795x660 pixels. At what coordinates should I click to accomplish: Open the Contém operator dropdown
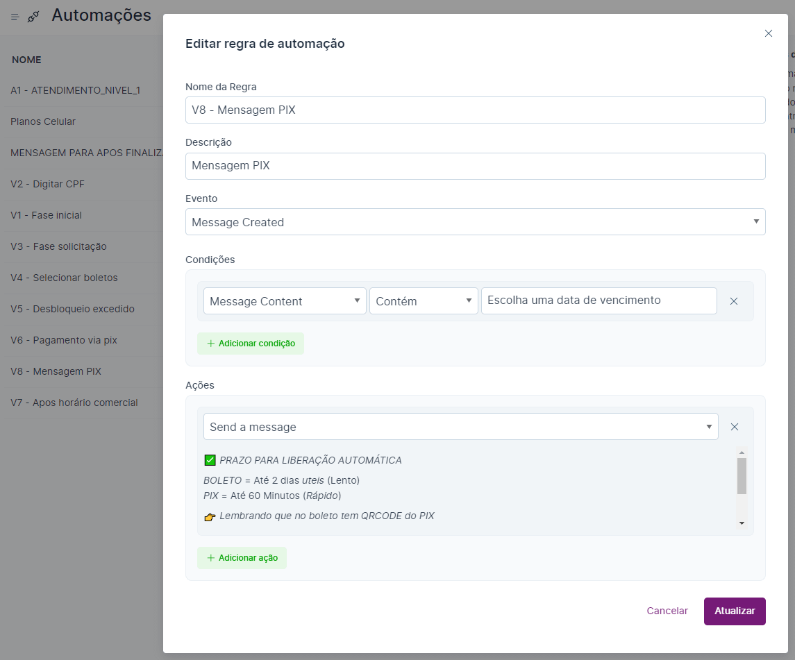(424, 301)
